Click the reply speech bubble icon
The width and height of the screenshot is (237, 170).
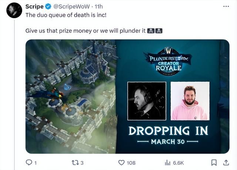[29, 163]
